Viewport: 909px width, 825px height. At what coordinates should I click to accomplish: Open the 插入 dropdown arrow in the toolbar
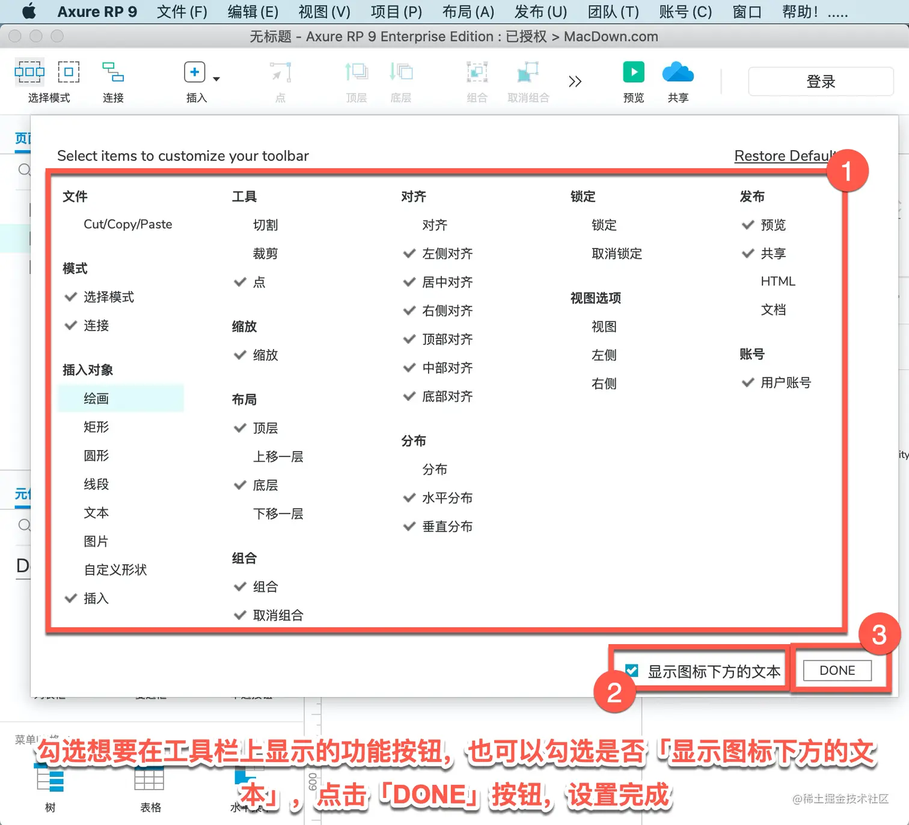click(x=216, y=79)
